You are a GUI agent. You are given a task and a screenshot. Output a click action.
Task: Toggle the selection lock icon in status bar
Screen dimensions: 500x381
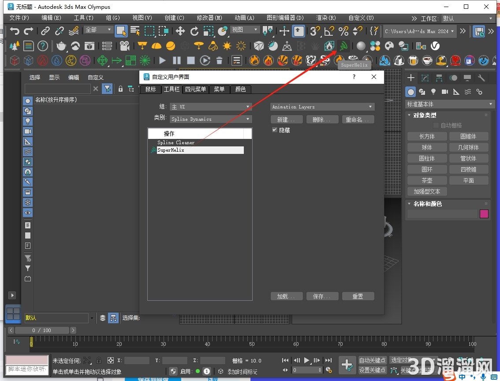pos(99,361)
